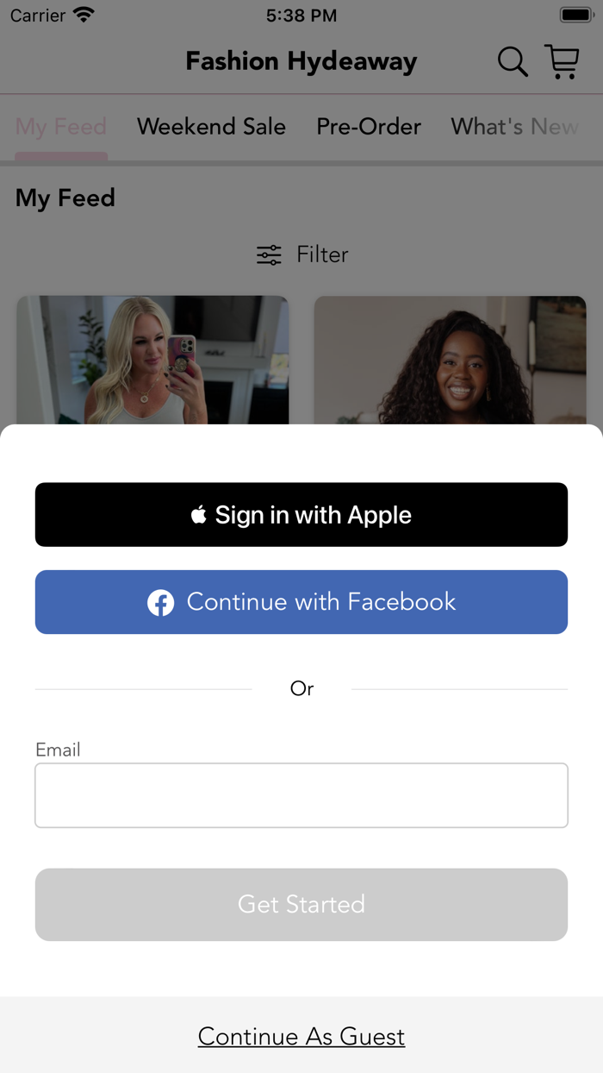Choose Continue As Guest link
This screenshot has width=603, height=1073.
[x=301, y=1036]
